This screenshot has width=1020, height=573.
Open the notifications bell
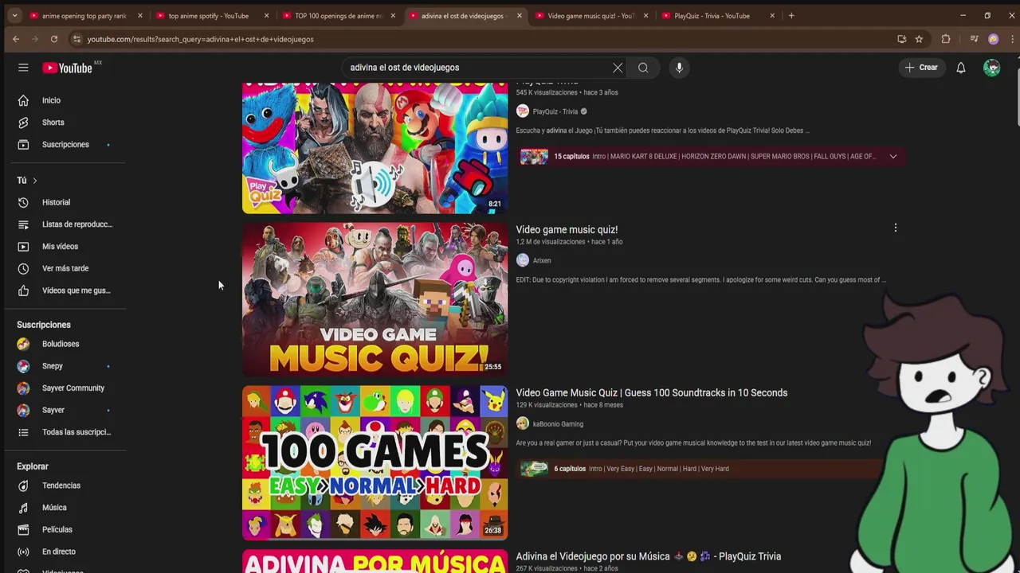point(961,68)
